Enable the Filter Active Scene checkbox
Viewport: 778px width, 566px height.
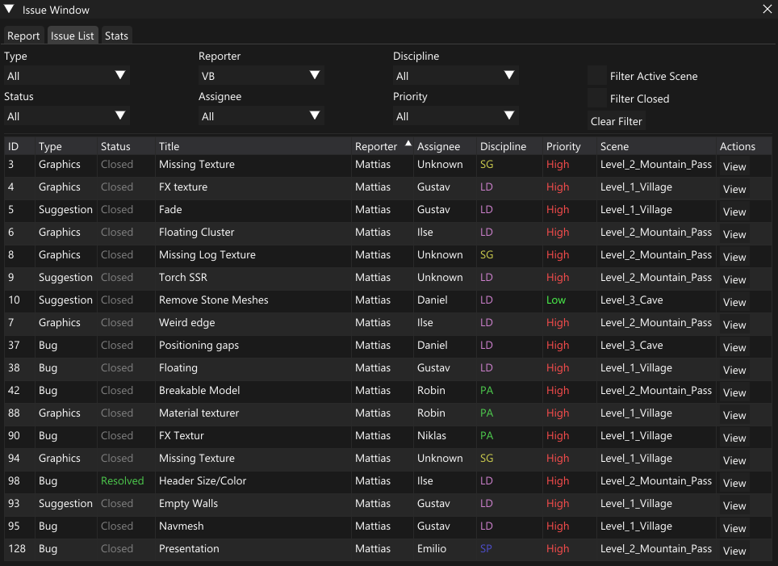[x=597, y=76]
